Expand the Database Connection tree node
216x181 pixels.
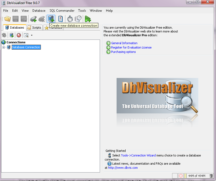pos(4,47)
